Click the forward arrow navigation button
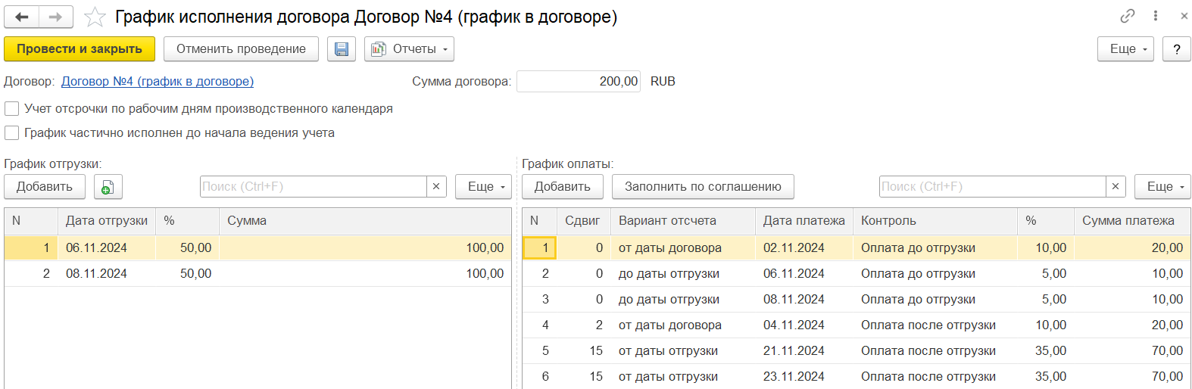This screenshot has width=1192, height=389. click(56, 17)
